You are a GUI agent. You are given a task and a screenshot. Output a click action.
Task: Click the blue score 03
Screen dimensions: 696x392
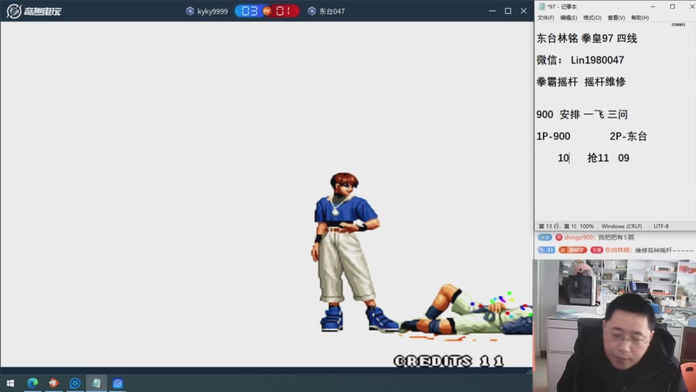pyautogui.click(x=250, y=11)
